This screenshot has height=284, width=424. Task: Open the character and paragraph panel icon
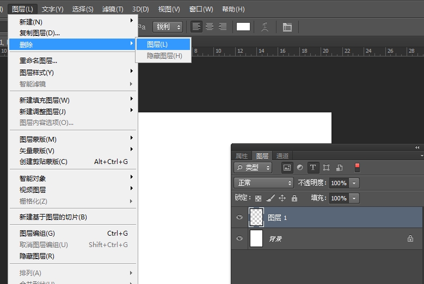(x=287, y=27)
